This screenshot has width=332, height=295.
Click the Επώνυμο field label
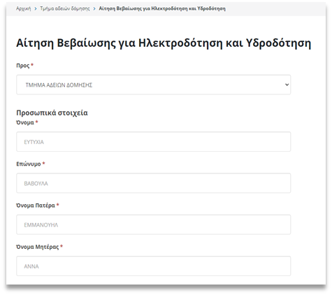pyautogui.click(x=29, y=164)
